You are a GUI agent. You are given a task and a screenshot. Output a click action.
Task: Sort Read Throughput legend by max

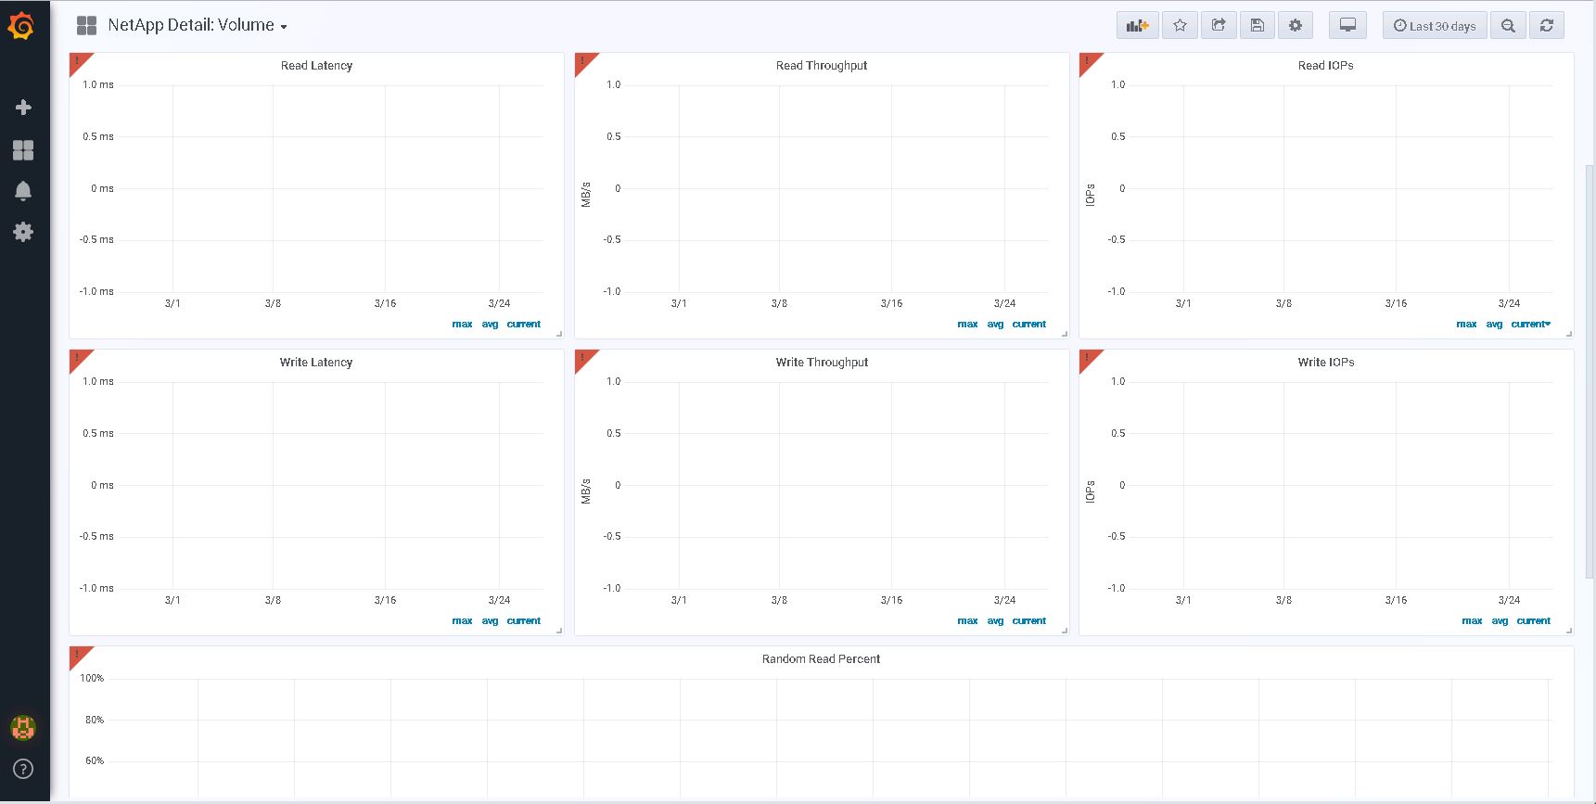tap(967, 325)
